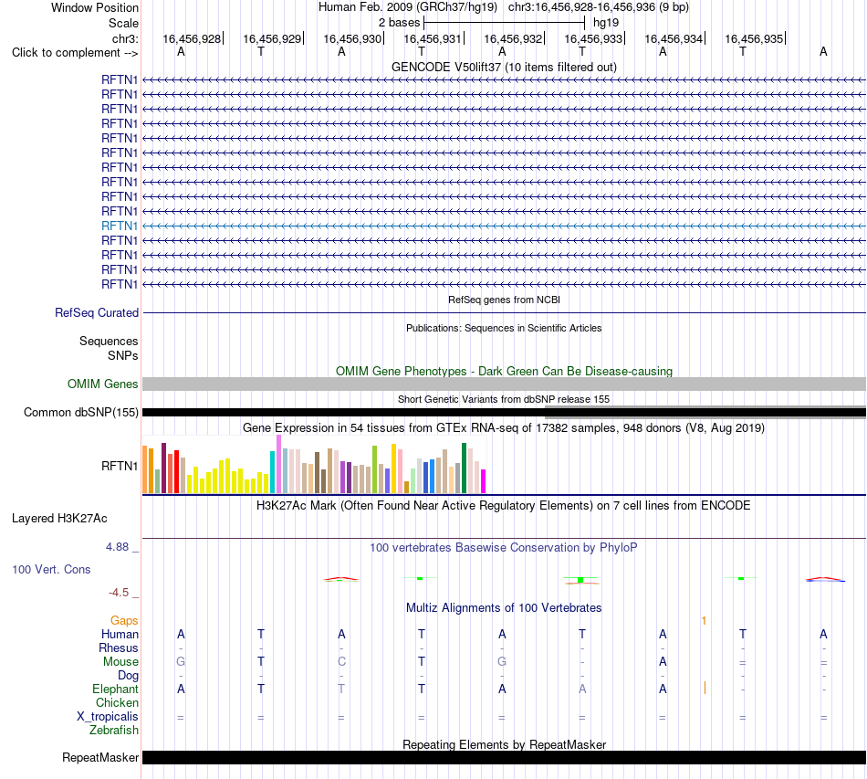867x779 pixels.
Task: Open 'RefSeq genes from NCBI' track title
Action: (504, 300)
